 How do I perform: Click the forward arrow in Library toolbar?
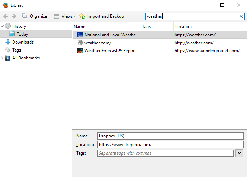(14, 16)
